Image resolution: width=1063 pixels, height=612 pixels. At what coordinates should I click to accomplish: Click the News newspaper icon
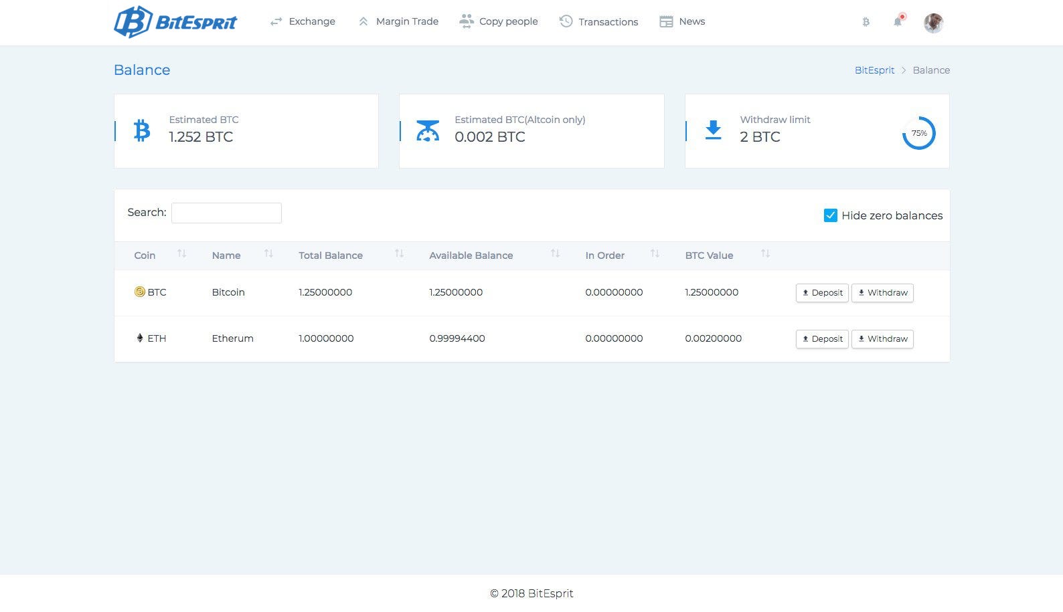[x=666, y=21]
